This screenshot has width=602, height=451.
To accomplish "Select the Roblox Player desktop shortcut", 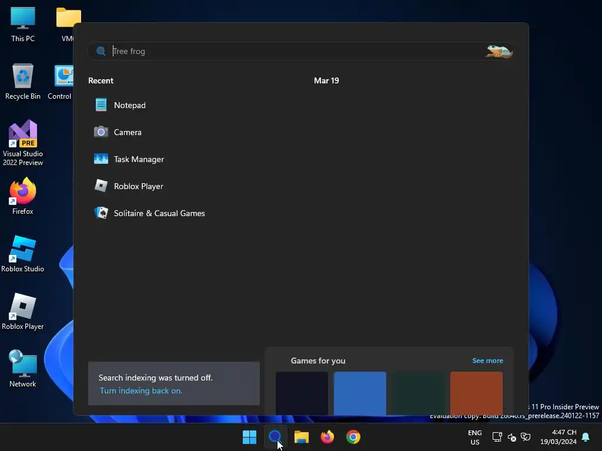I will tap(23, 311).
